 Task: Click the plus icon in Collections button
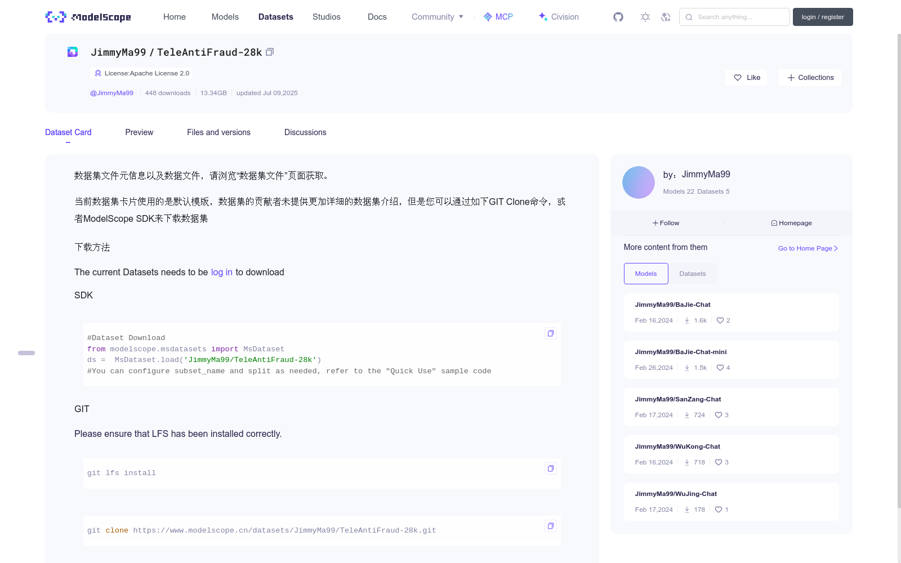[791, 78]
